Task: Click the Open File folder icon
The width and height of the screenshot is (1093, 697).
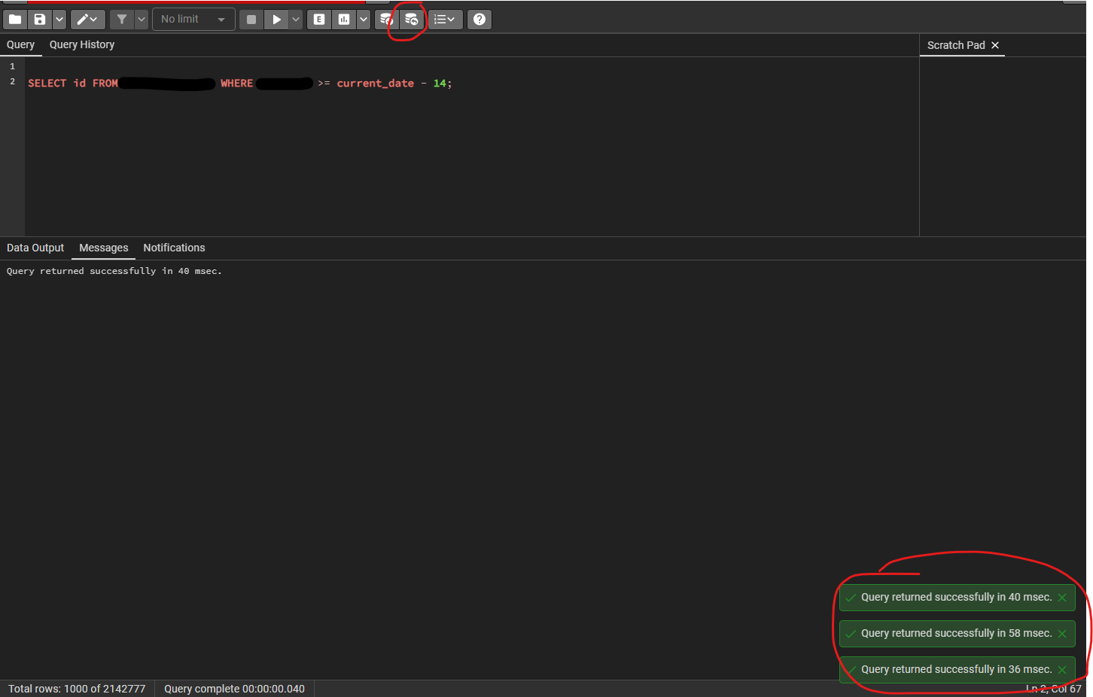Action: pyautogui.click(x=15, y=20)
